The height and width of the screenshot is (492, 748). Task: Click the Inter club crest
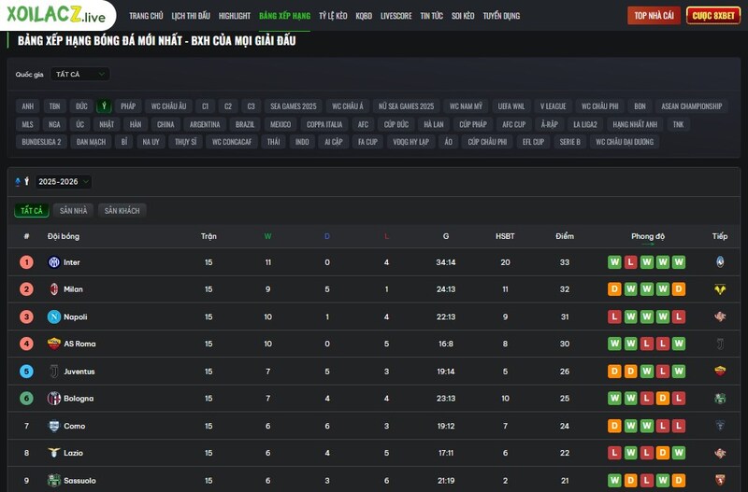point(54,262)
